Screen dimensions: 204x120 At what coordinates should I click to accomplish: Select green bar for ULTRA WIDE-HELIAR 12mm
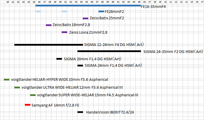click(x=17, y=88)
